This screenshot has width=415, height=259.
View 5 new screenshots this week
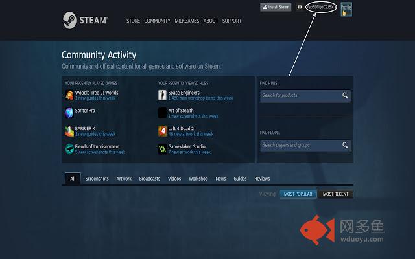pos(100,152)
